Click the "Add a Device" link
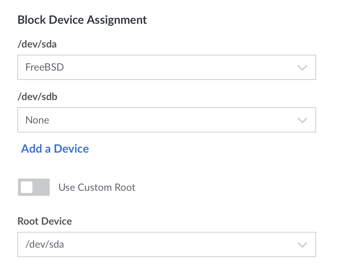 (55, 149)
